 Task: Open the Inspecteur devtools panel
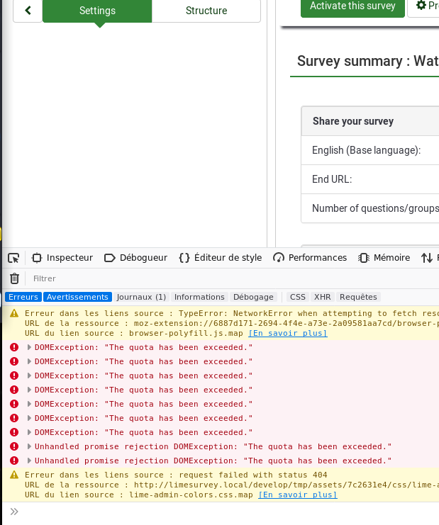[x=62, y=258]
